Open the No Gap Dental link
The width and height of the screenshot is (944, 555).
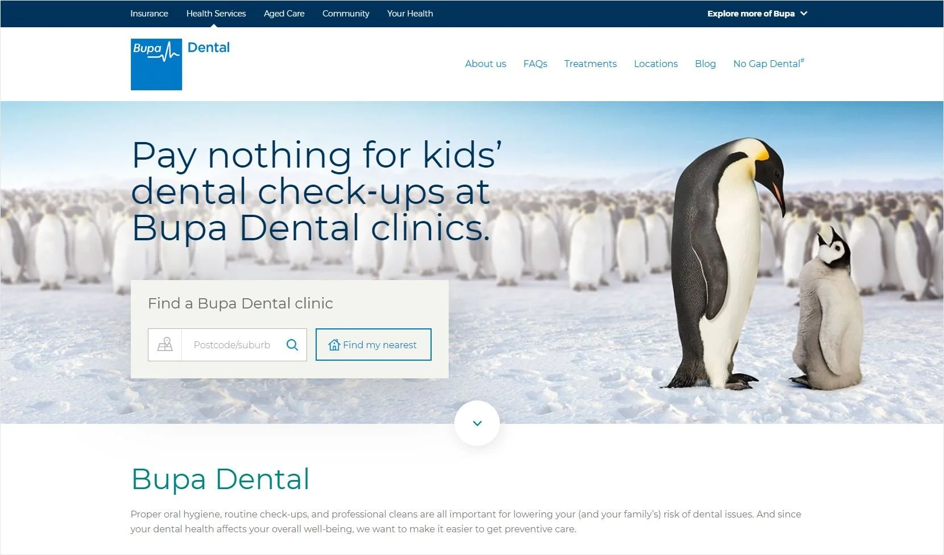(x=768, y=63)
